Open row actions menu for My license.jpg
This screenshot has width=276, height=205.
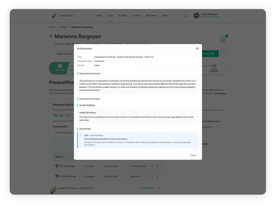click(x=157, y=166)
